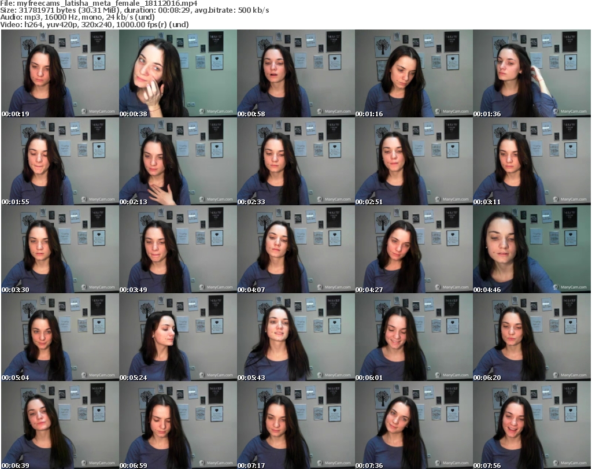
Task: Select the thumbnail at 00:01:55
Action: pos(60,161)
